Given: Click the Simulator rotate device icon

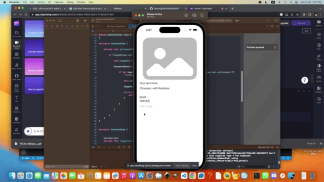Looking at the screenshot, I should (202, 15).
